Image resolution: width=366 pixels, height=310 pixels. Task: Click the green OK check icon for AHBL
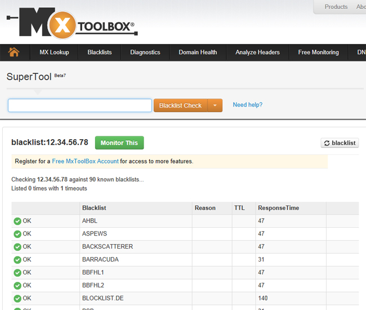(x=17, y=221)
